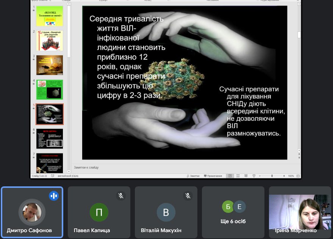Click main slide vertical scrollbar thumb
Screen dimensions: 333x239
tap(299, 35)
